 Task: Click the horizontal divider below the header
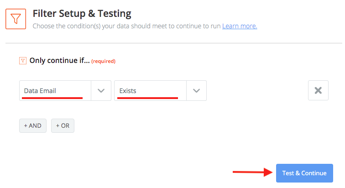[172, 43]
